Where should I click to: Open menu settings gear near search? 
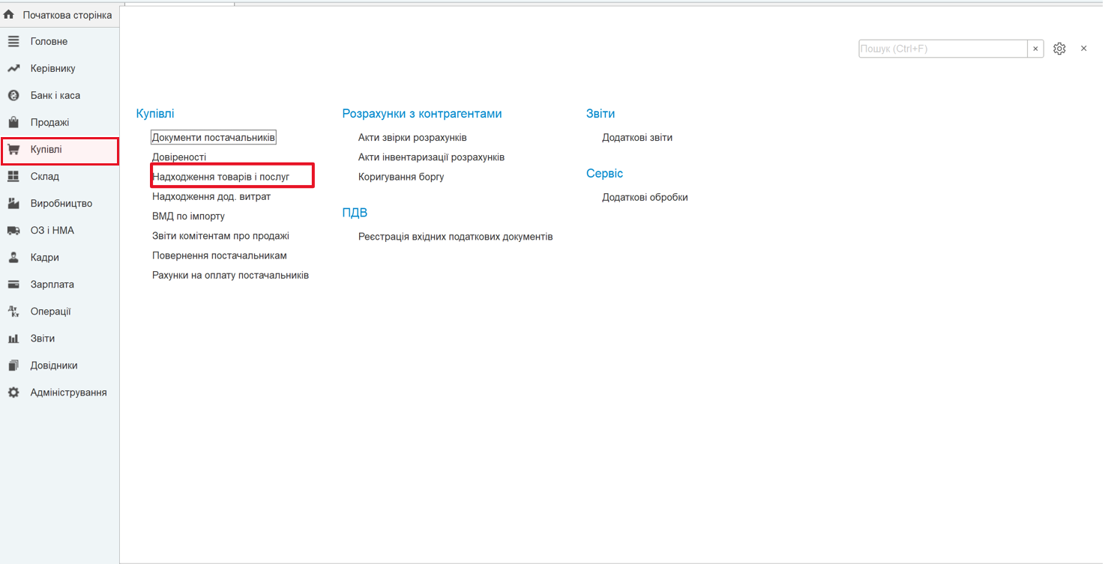point(1059,49)
